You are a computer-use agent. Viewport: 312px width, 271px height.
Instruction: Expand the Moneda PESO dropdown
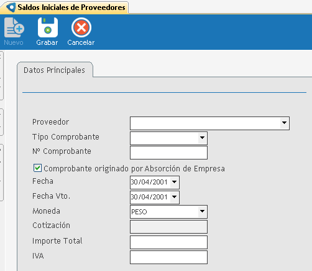coord(202,211)
